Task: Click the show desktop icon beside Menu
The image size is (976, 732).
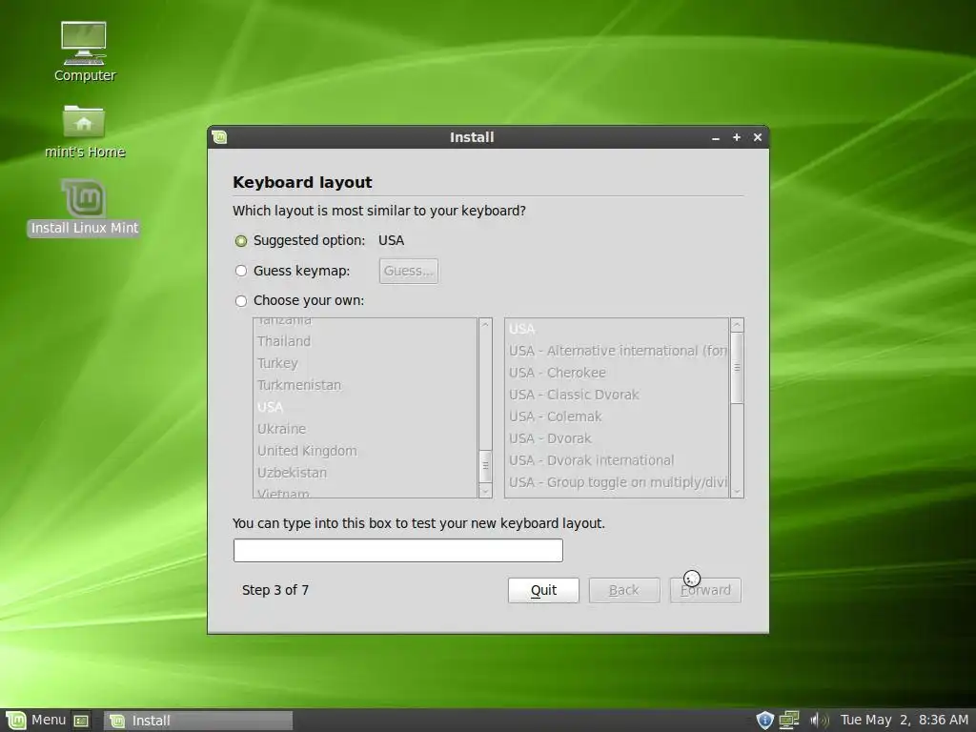Action: click(x=81, y=721)
